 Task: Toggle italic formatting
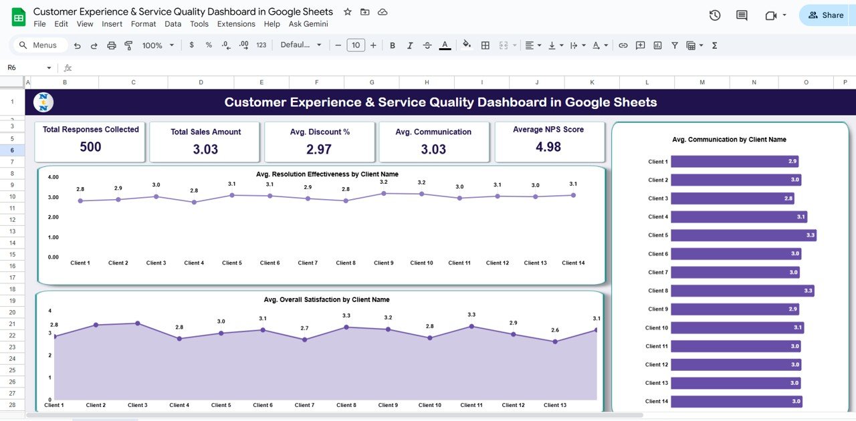click(x=410, y=45)
